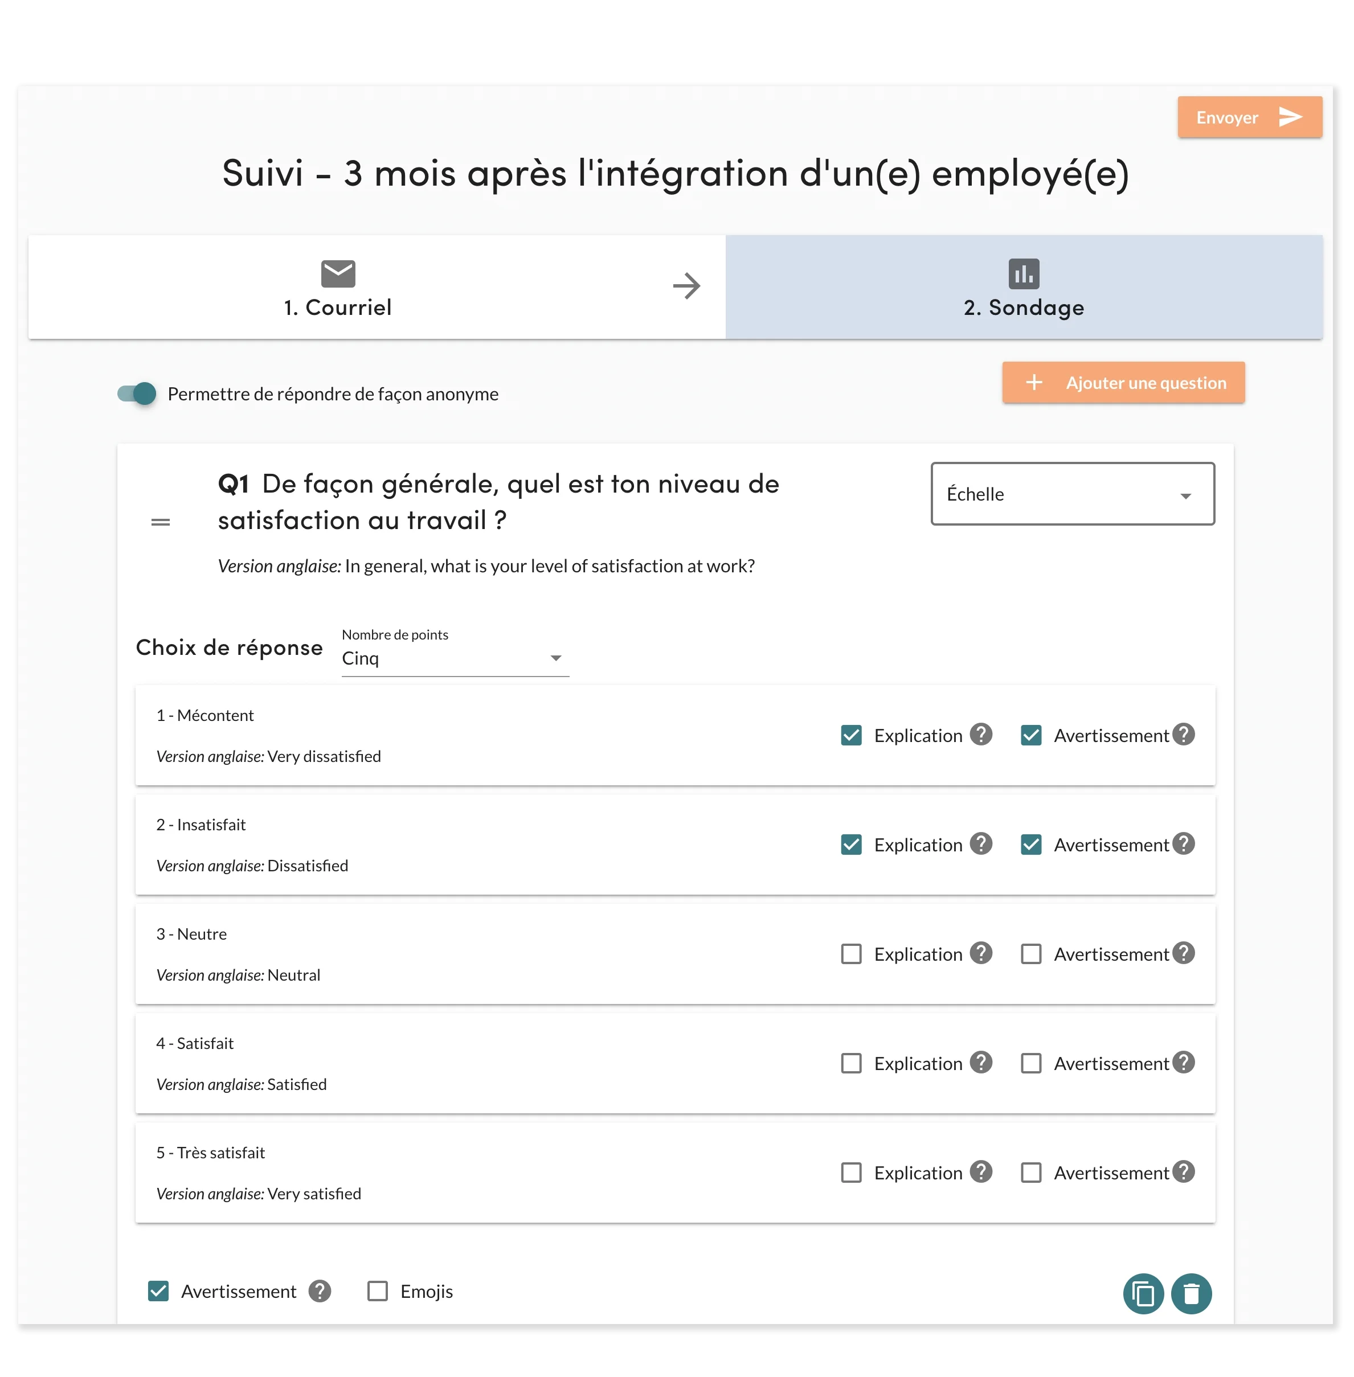The width and height of the screenshot is (1354, 1377).
Task: Click the drag handle for Q1
Action: (x=161, y=522)
